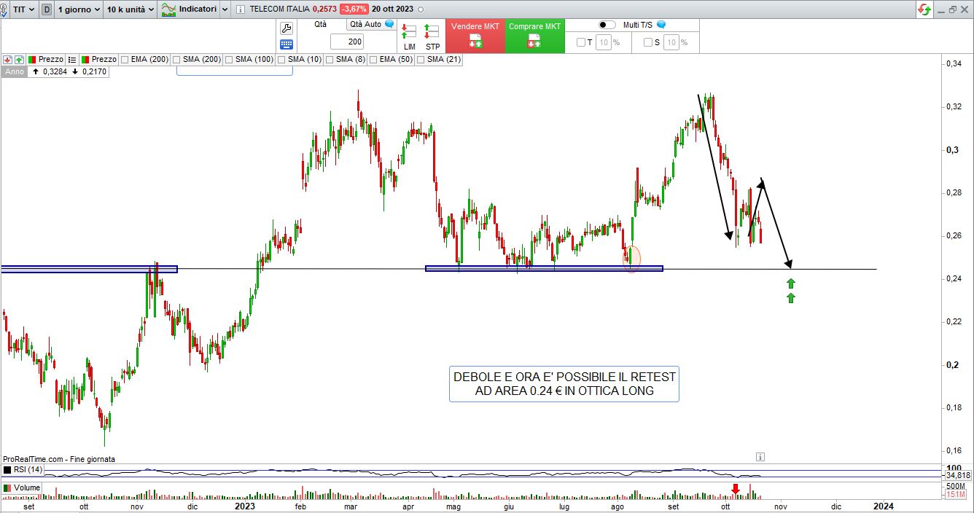
Task: Enable the S stop checkbox
Action: [647, 43]
